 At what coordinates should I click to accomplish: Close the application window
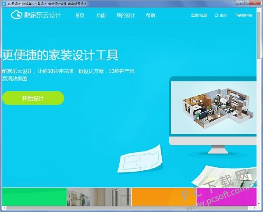(x=256, y=3)
